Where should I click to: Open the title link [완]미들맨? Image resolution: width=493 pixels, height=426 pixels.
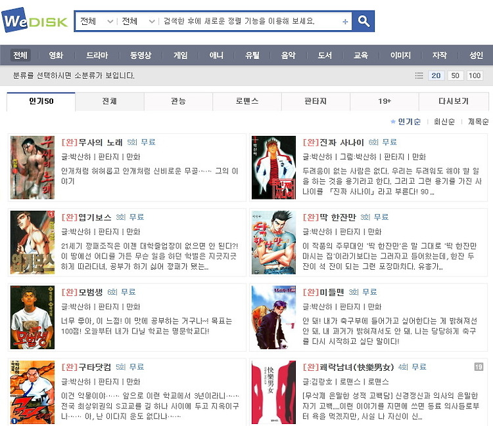[x=323, y=292]
